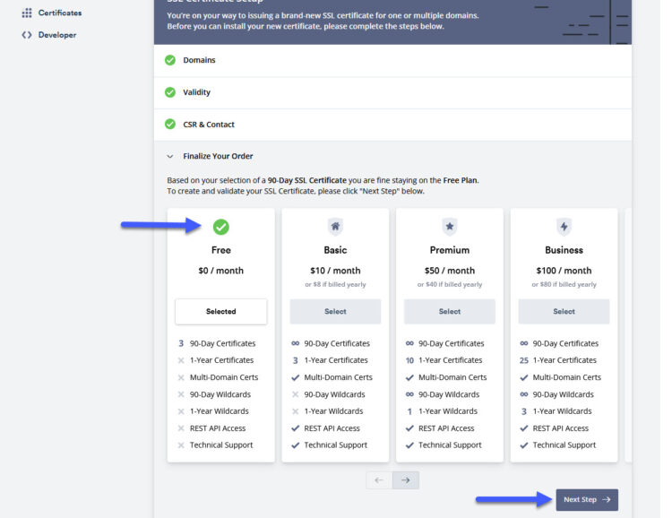672x518 pixels.
Task: Select the Basic plan
Action: coord(335,311)
